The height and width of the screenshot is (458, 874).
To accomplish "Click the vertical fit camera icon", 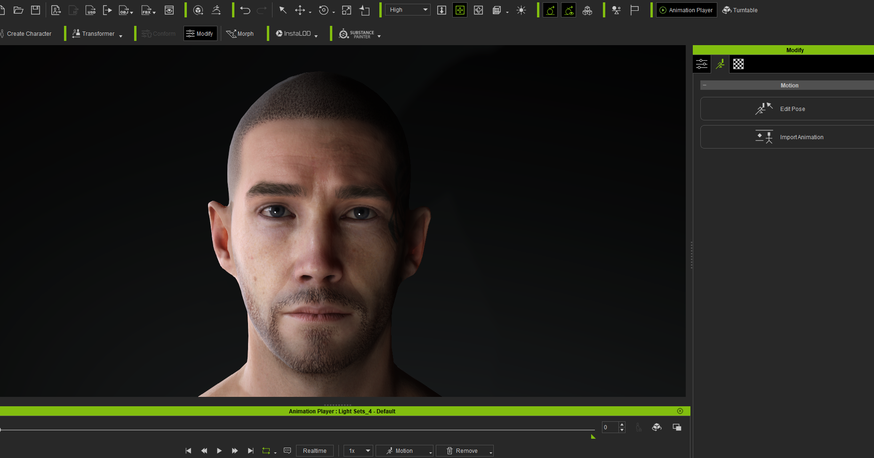I will (441, 10).
